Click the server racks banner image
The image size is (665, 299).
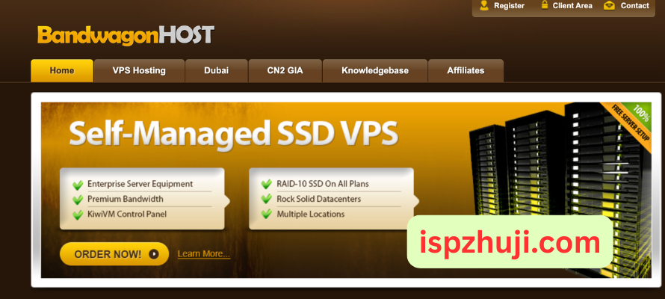tap(560, 187)
